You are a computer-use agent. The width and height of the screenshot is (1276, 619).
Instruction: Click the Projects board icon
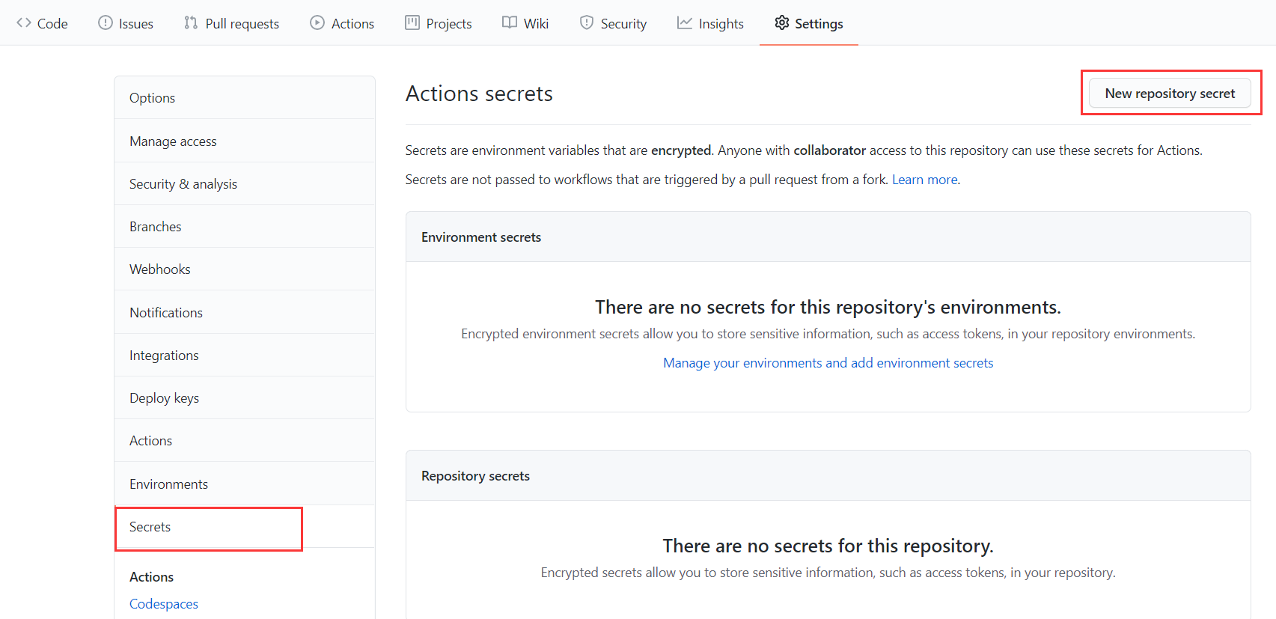(x=412, y=23)
